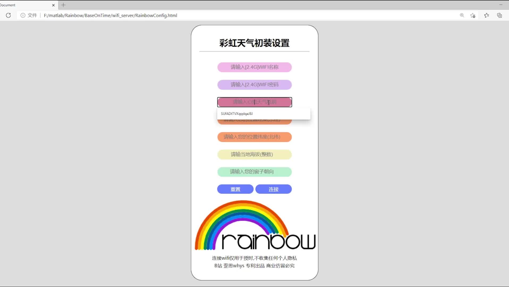Focus the 2.4G WIFI名称 input field
Image resolution: width=509 pixels, height=287 pixels.
click(254, 67)
